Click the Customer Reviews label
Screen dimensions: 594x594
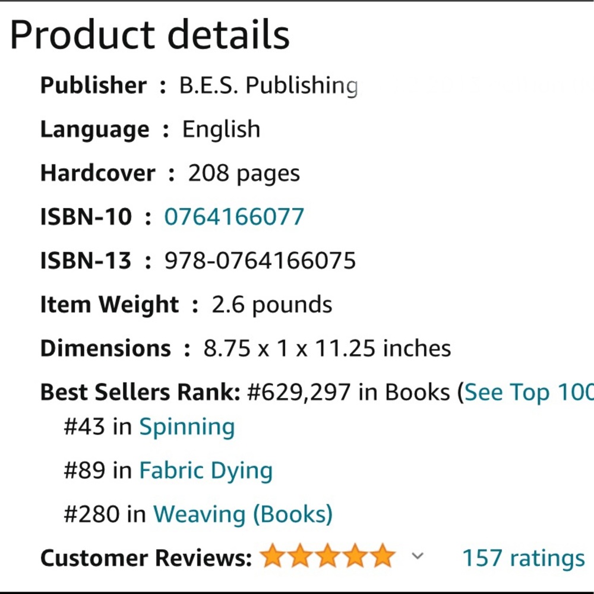coord(146,558)
